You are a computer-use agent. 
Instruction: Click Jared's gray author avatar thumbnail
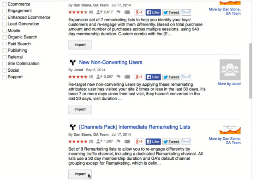click(230, 70)
